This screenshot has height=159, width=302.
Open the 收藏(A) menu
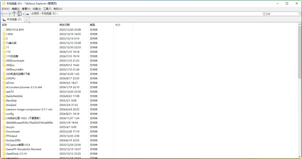click(x=37, y=9)
